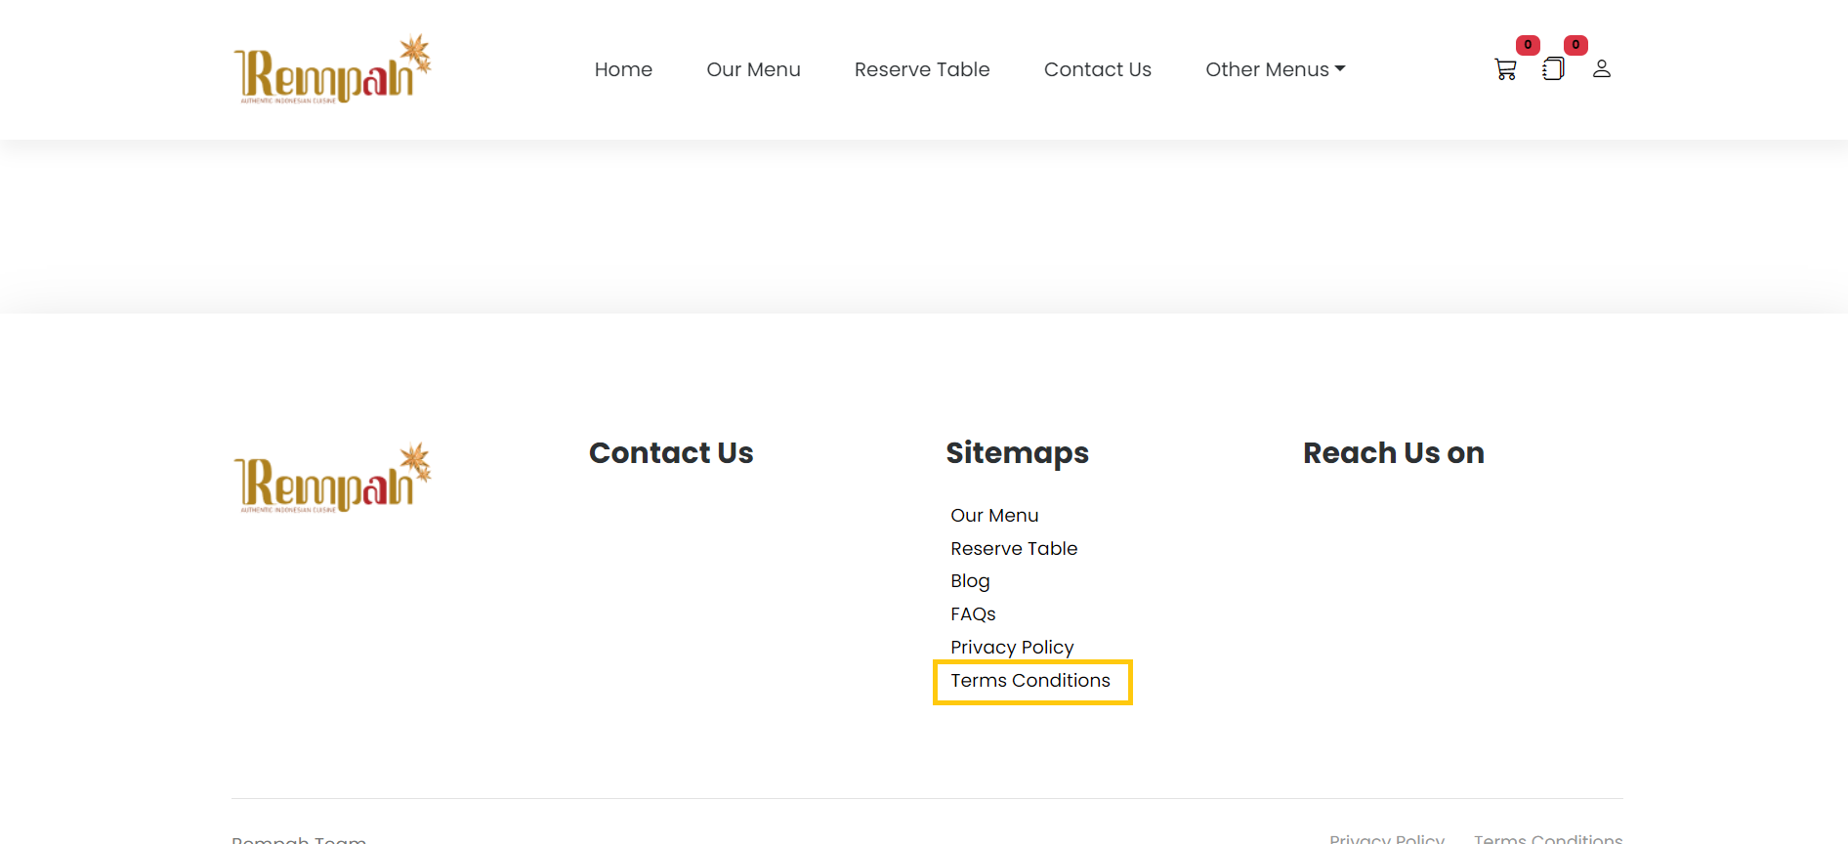Click the red badge on the notepad icon
Screen dimensions: 1848x844
coord(1575,45)
